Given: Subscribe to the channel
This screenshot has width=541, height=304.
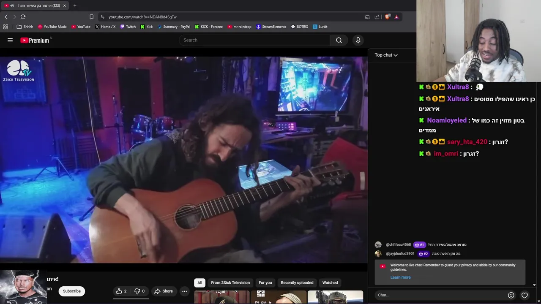Looking at the screenshot, I should 72,291.
